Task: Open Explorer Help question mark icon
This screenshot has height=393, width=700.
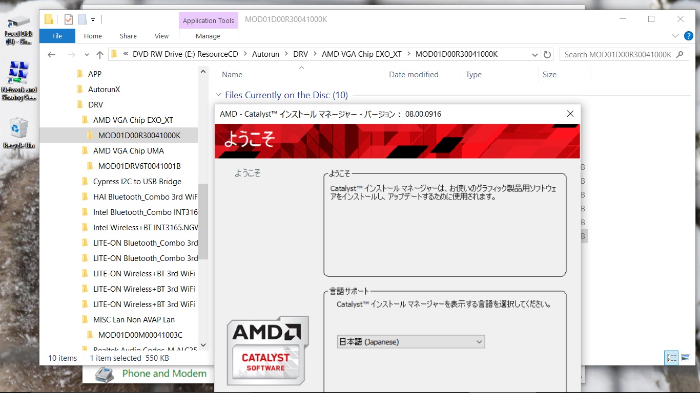Action: 689,36
